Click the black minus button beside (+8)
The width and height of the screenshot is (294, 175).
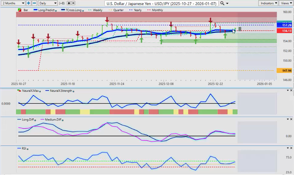[x=73, y=3]
